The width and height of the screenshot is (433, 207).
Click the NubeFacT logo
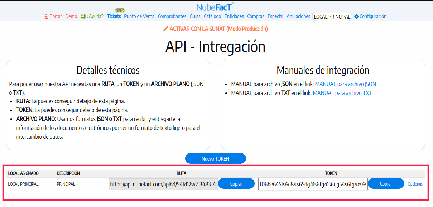(x=215, y=6)
